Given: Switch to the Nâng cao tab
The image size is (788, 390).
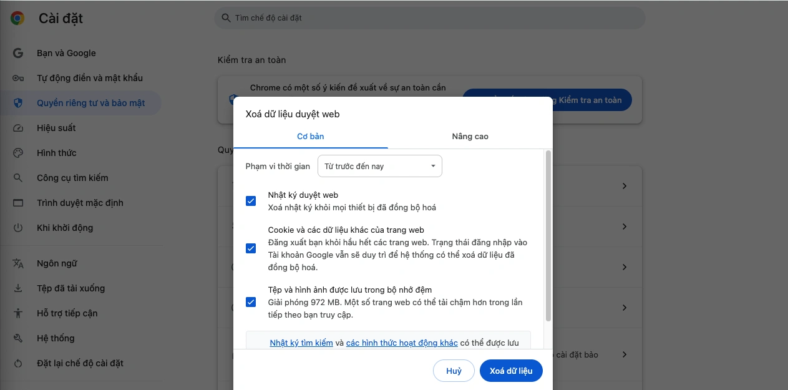Looking at the screenshot, I should pos(470,136).
